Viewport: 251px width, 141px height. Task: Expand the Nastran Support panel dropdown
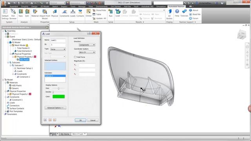(195, 22)
